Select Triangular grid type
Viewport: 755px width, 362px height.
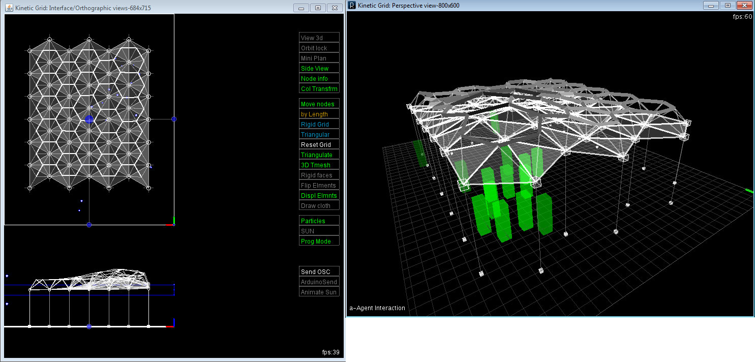[x=319, y=134]
